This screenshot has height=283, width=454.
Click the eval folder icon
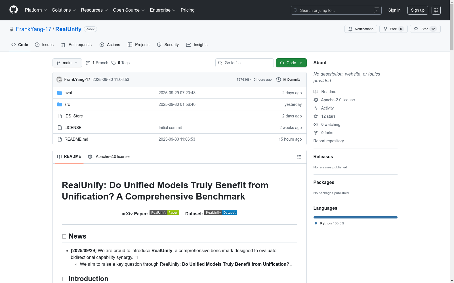pos(60,93)
